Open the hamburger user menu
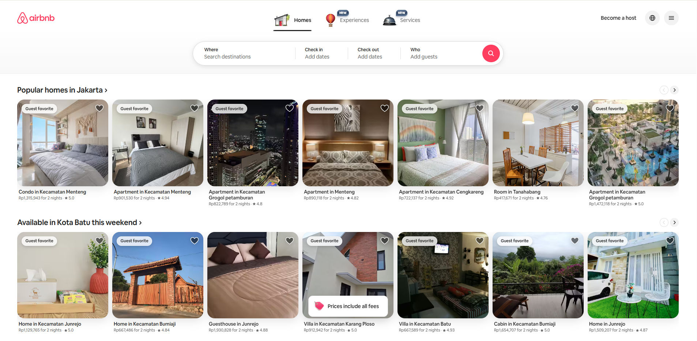Screen dimensions: 697x341 (x=671, y=18)
